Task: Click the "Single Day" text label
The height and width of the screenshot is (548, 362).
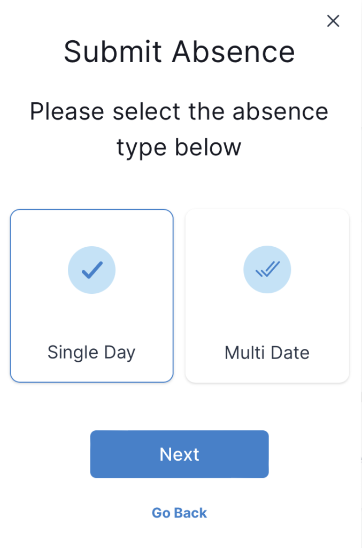Action: click(x=91, y=352)
